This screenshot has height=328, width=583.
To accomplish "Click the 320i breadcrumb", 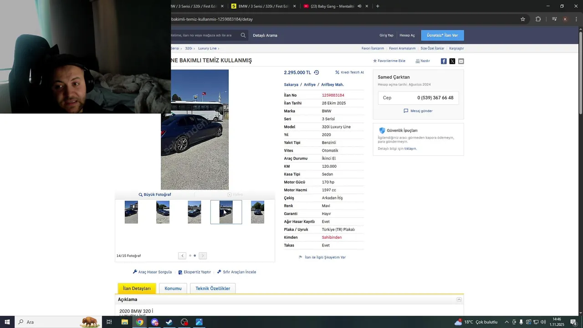I will 189,48.
